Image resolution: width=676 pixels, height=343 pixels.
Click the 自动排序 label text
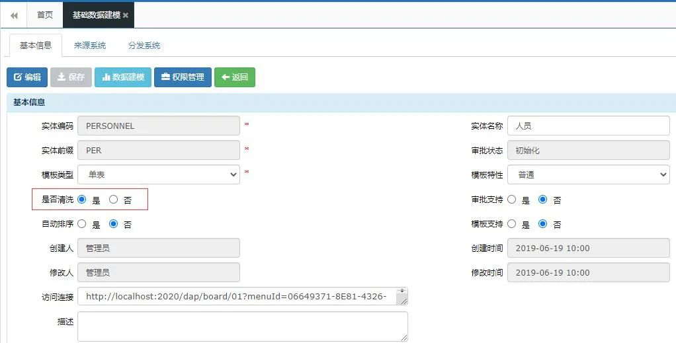(58, 224)
